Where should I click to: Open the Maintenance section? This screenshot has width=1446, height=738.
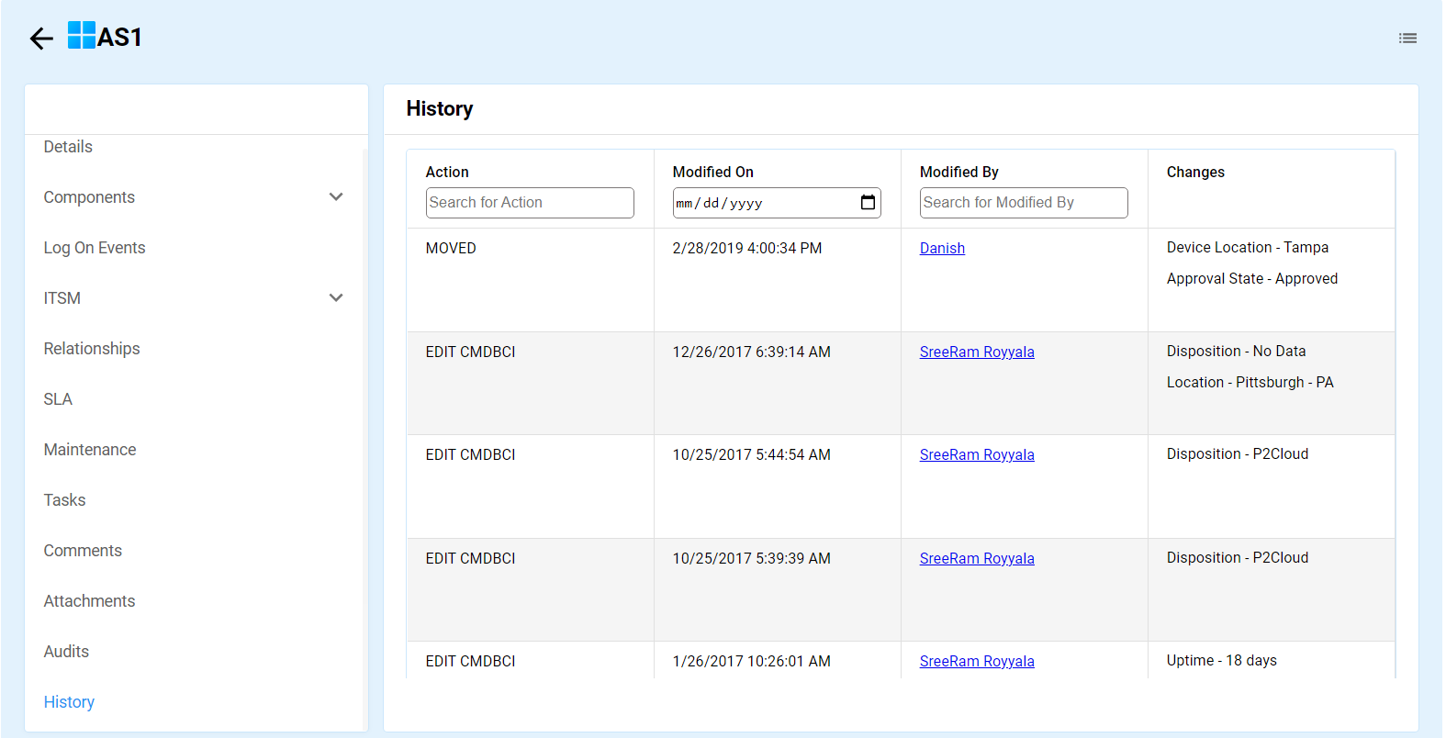click(x=90, y=450)
